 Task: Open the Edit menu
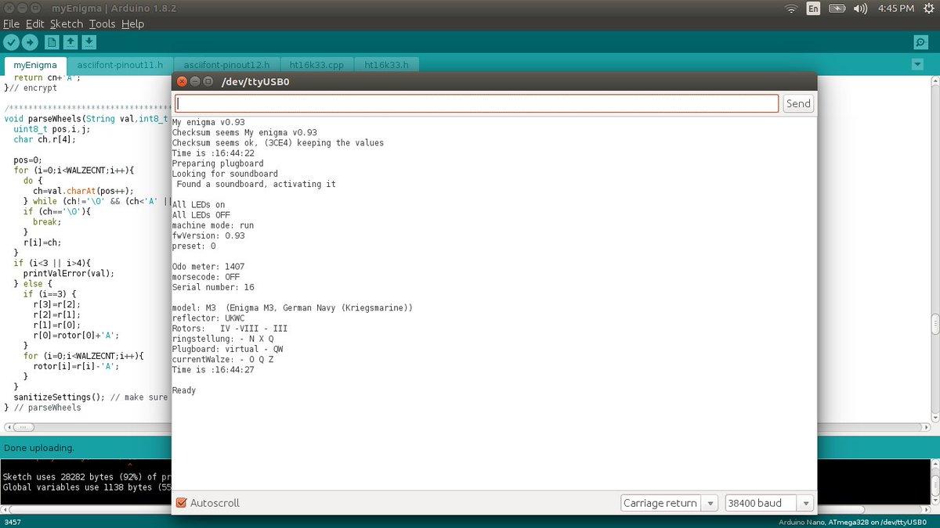point(34,23)
